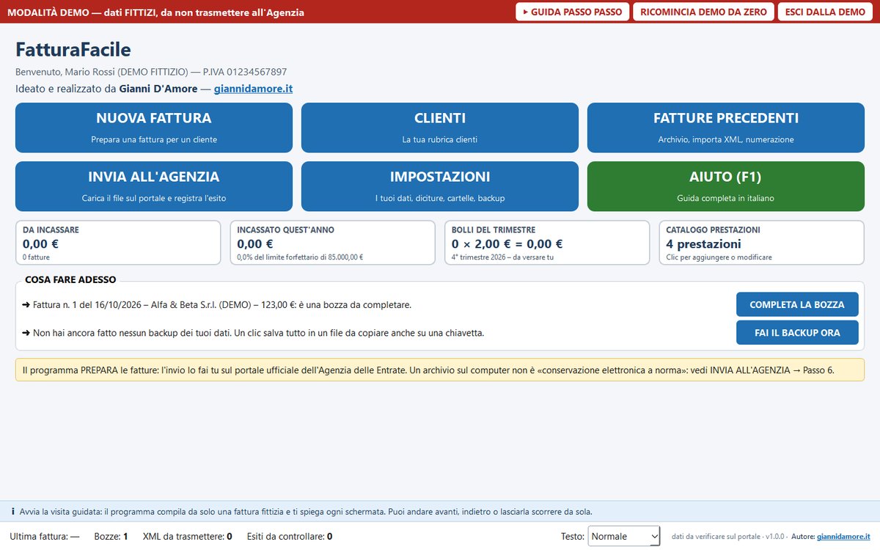This screenshot has height=550, width=880.
Task: Open the giannidamore.it link under the title
Action: (x=253, y=89)
